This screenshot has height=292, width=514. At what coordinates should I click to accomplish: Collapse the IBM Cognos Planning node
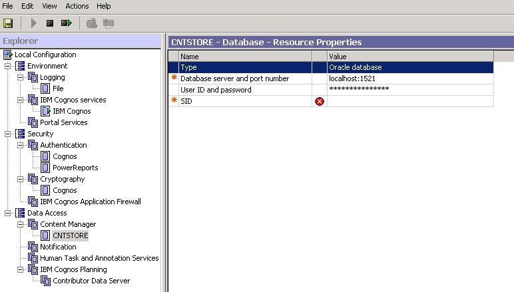click(x=21, y=270)
